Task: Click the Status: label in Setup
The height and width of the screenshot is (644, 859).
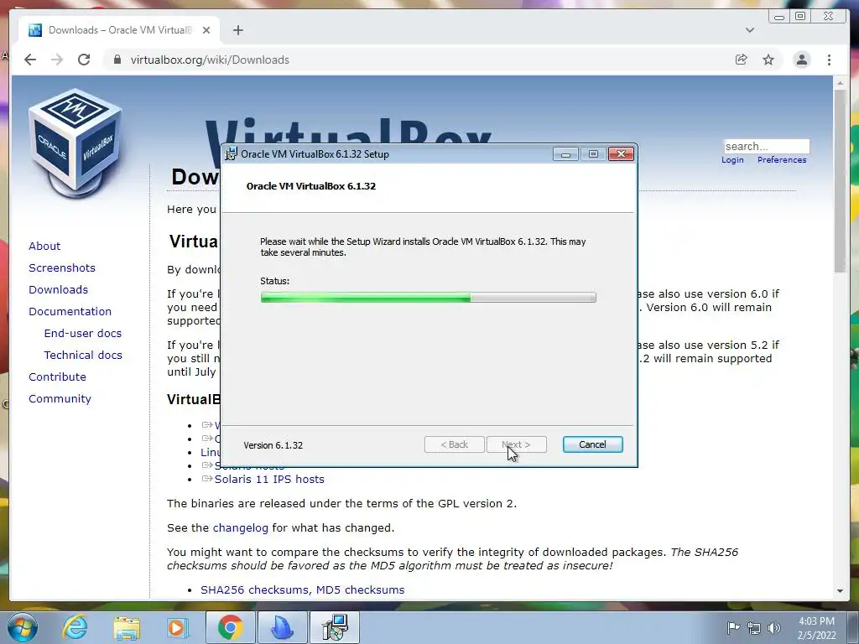Action: (274, 281)
